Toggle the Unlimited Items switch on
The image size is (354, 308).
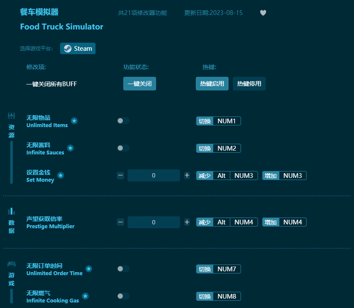123,121
